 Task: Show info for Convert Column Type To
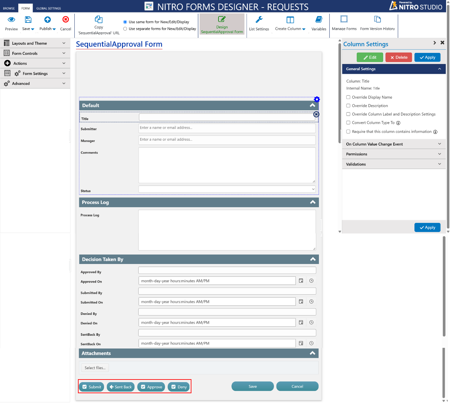[398, 123]
